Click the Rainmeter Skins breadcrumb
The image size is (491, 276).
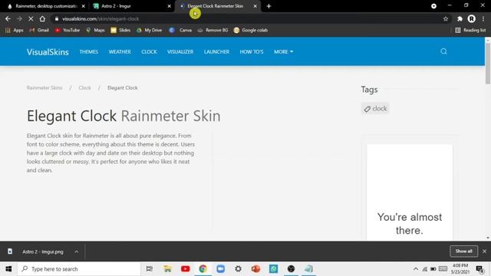(x=44, y=87)
